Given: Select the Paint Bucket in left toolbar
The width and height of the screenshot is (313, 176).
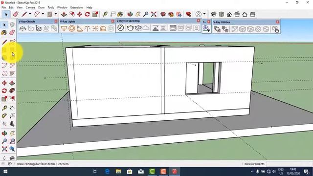Looking at the screenshot, I should pos(4,33).
